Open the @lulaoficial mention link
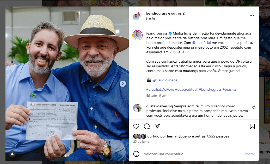Screen dimensions: 270x164 [x=201, y=43]
